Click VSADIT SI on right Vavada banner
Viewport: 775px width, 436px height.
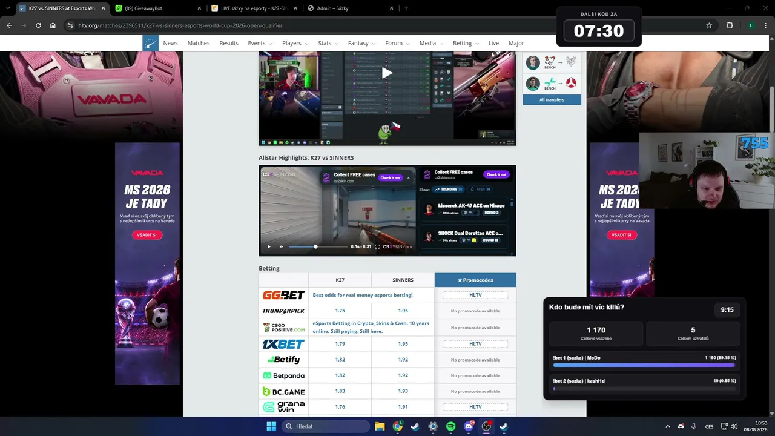[x=621, y=235]
